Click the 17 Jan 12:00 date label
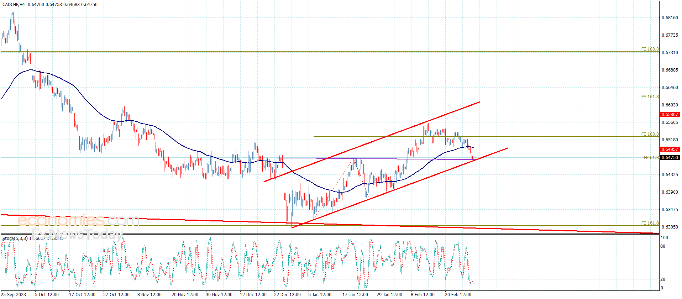 (x=355, y=294)
